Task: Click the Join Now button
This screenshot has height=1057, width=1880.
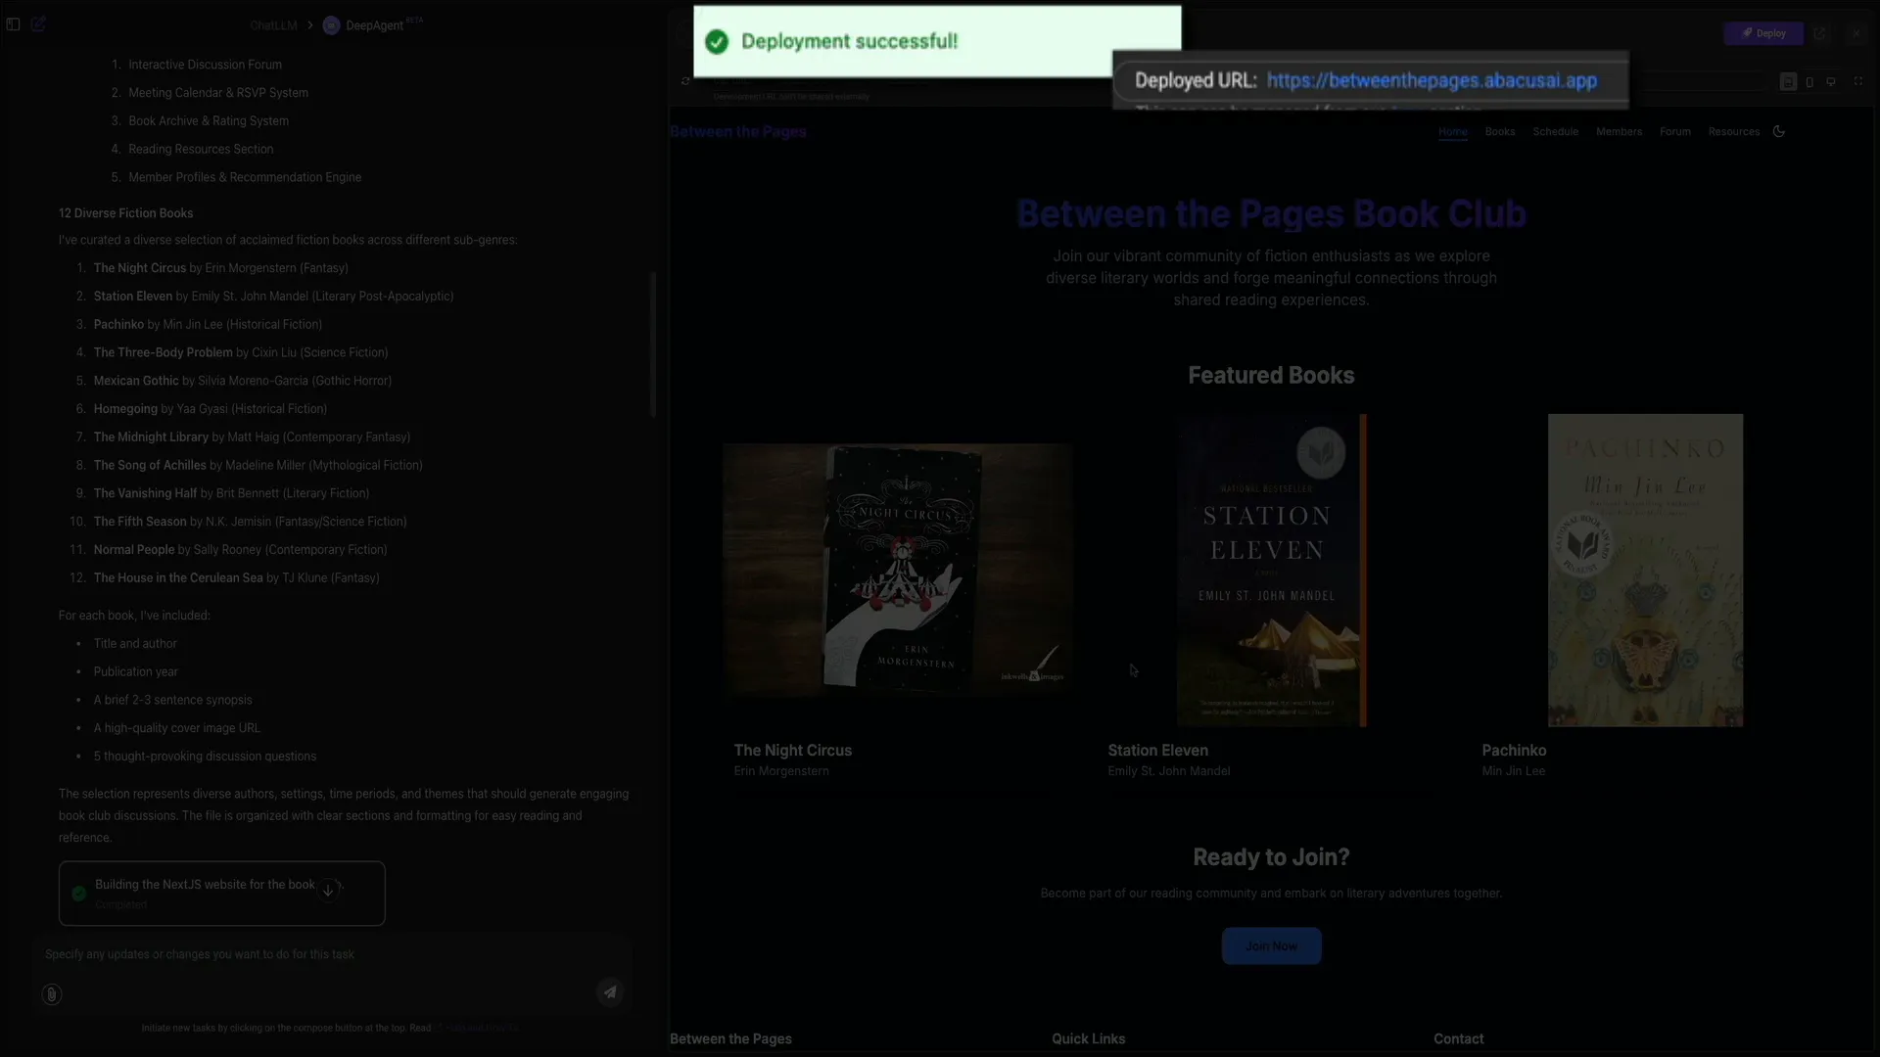Action: pos(1271,946)
